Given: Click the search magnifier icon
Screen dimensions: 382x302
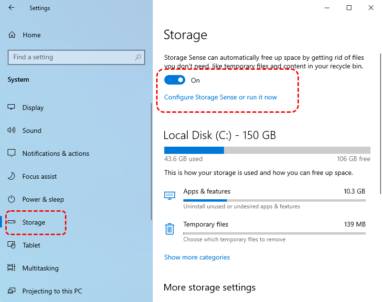Looking at the screenshot, I should pos(138,57).
